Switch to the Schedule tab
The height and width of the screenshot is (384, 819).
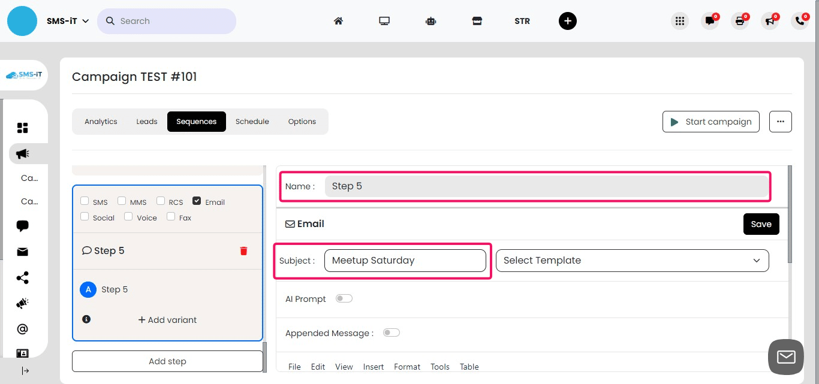[x=252, y=121]
